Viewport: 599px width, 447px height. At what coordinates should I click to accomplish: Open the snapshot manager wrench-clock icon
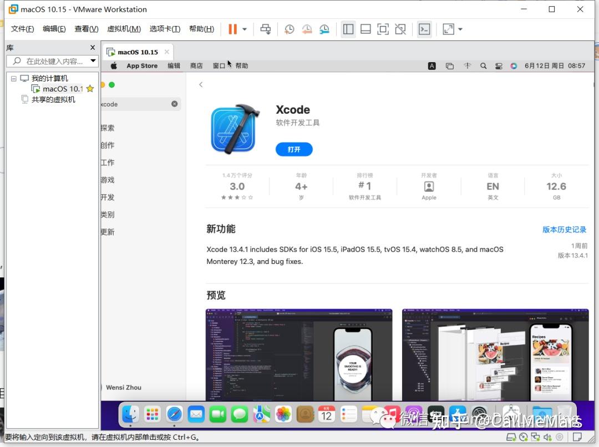click(x=324, y=29)
